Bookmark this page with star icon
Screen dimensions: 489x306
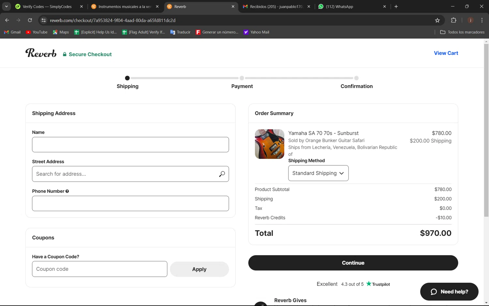tap(437, 20)
